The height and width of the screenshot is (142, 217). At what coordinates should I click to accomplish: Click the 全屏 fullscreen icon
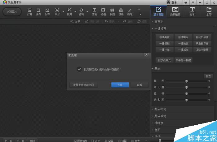point(109,141)
